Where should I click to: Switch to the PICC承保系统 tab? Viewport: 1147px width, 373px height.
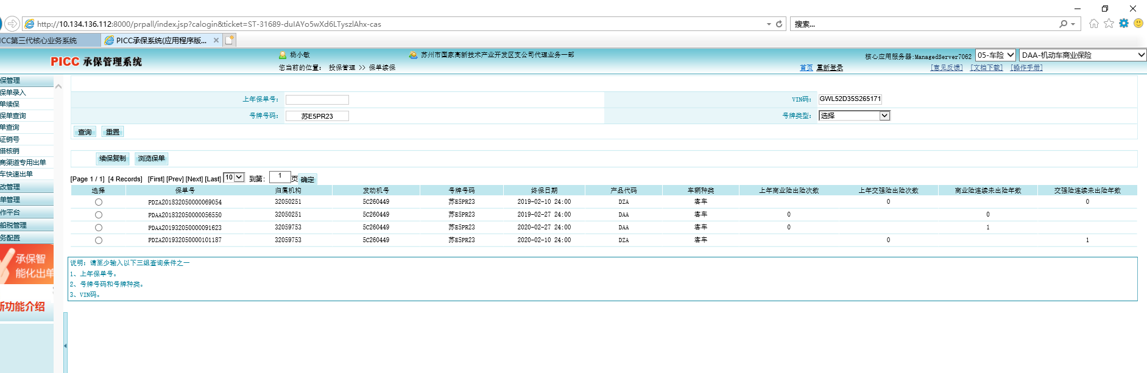click(x=161, y=40)
